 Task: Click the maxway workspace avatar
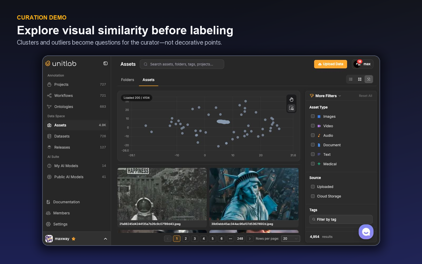tap(49, 239)
